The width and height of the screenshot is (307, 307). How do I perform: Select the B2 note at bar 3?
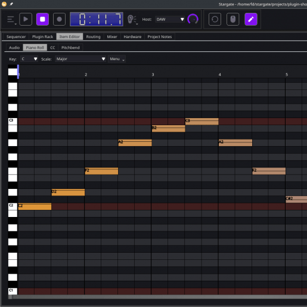pos(169,129)
